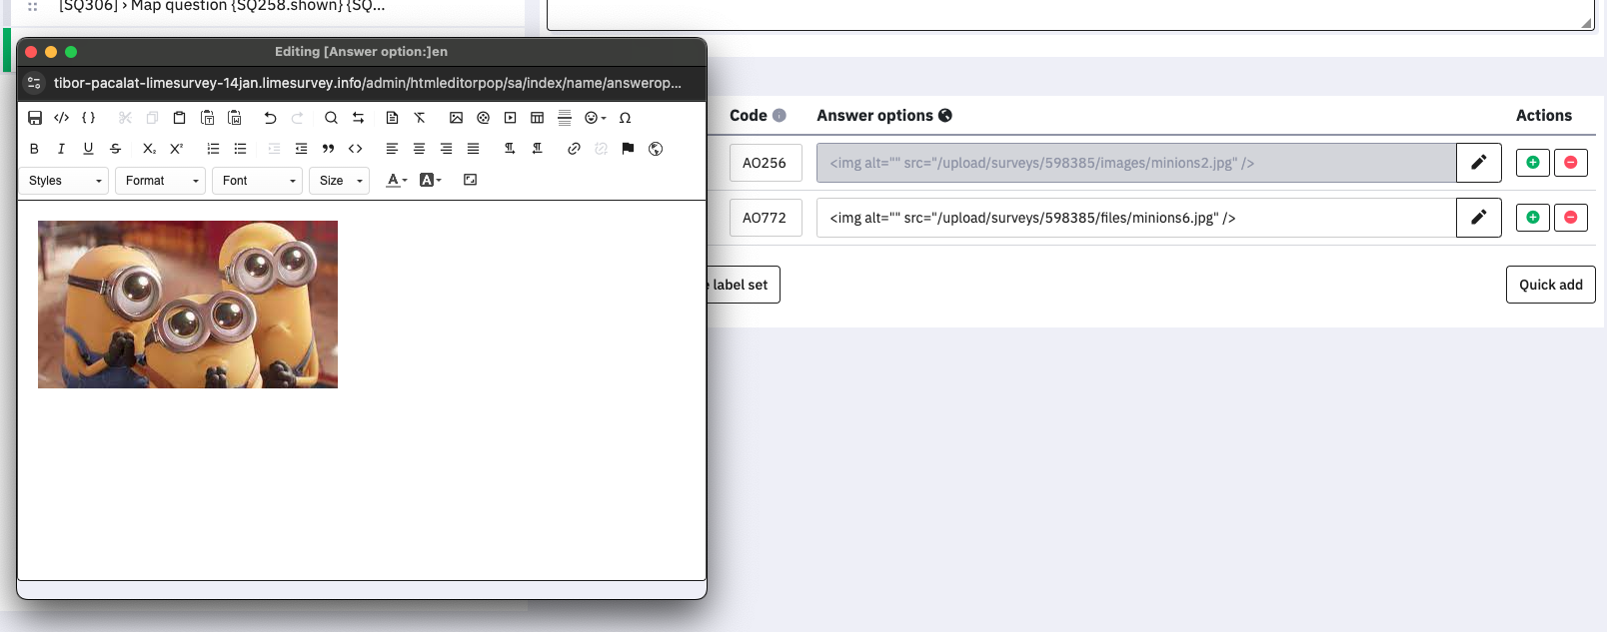Open the Text Color picker
1607x632 pixels.
tap(397, 180)
